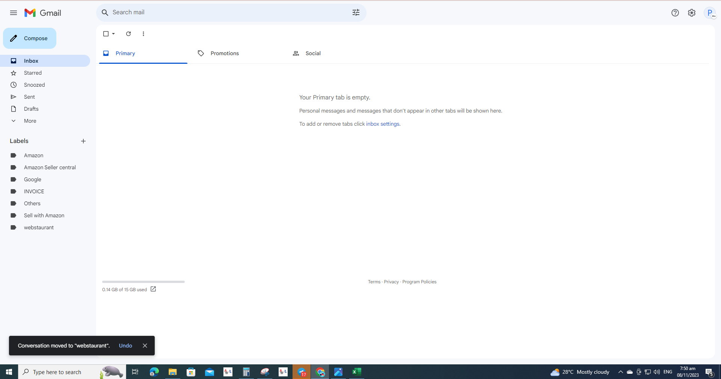Click the 0.14 GB of 15 GB used text

(124, 290)
